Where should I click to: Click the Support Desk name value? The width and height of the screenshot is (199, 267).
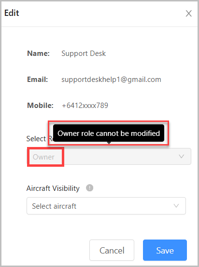84,53
